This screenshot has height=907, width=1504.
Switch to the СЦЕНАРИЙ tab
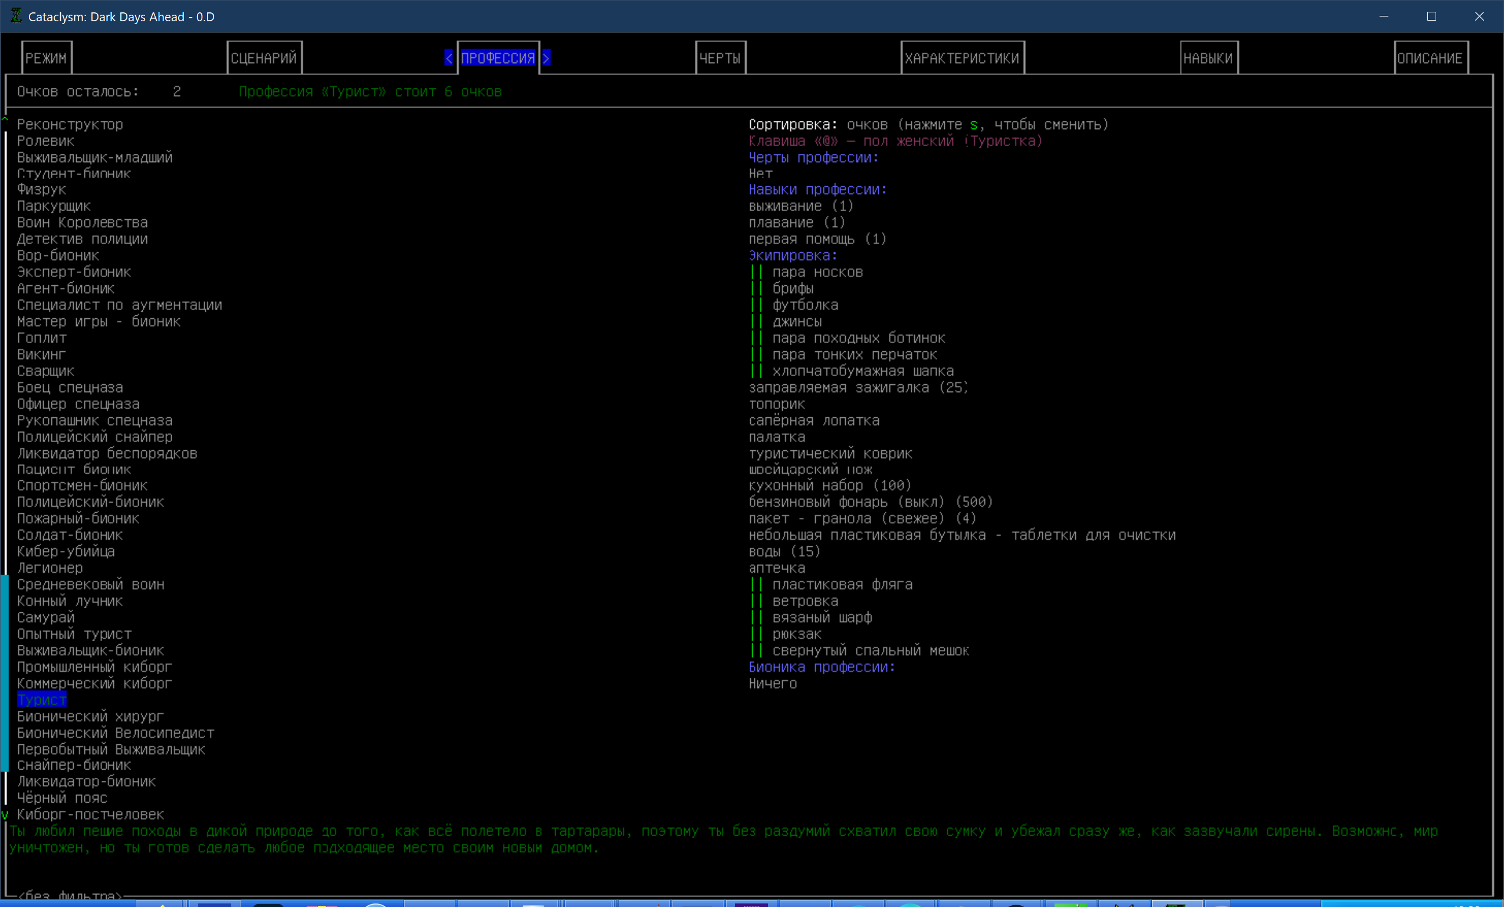264,58
